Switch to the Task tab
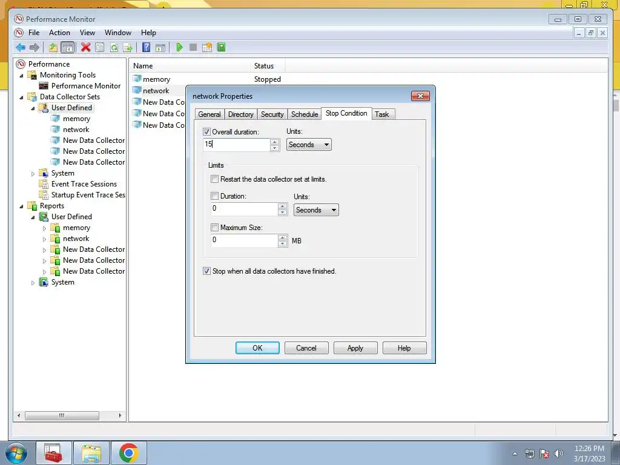 382,114
